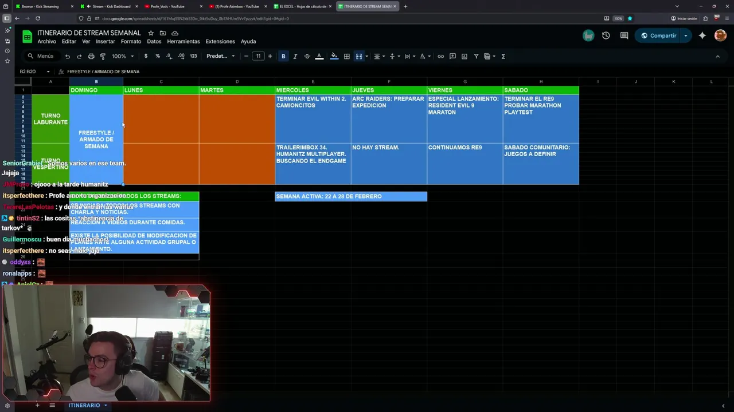Screen dimensions: 734x412
Task: Open vertical align dropdown
Action: pyautogui.click(x=394, y=56)
